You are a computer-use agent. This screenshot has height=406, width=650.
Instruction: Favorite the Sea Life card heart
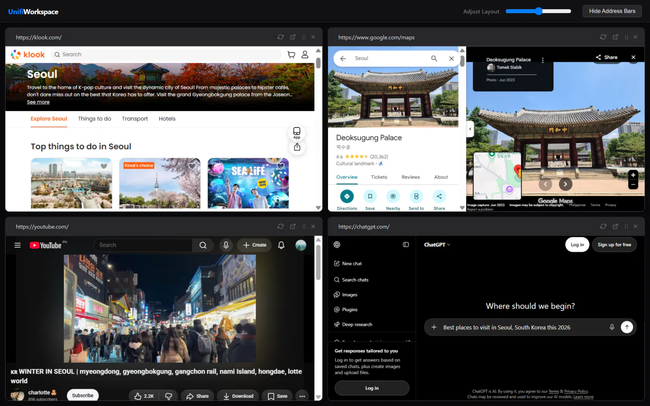coord(280,166)
